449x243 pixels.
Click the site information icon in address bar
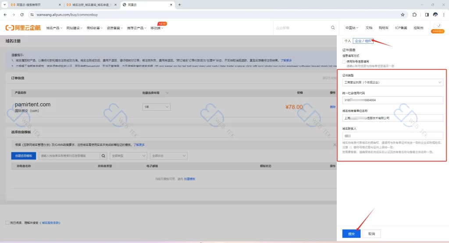click(32, 14)
